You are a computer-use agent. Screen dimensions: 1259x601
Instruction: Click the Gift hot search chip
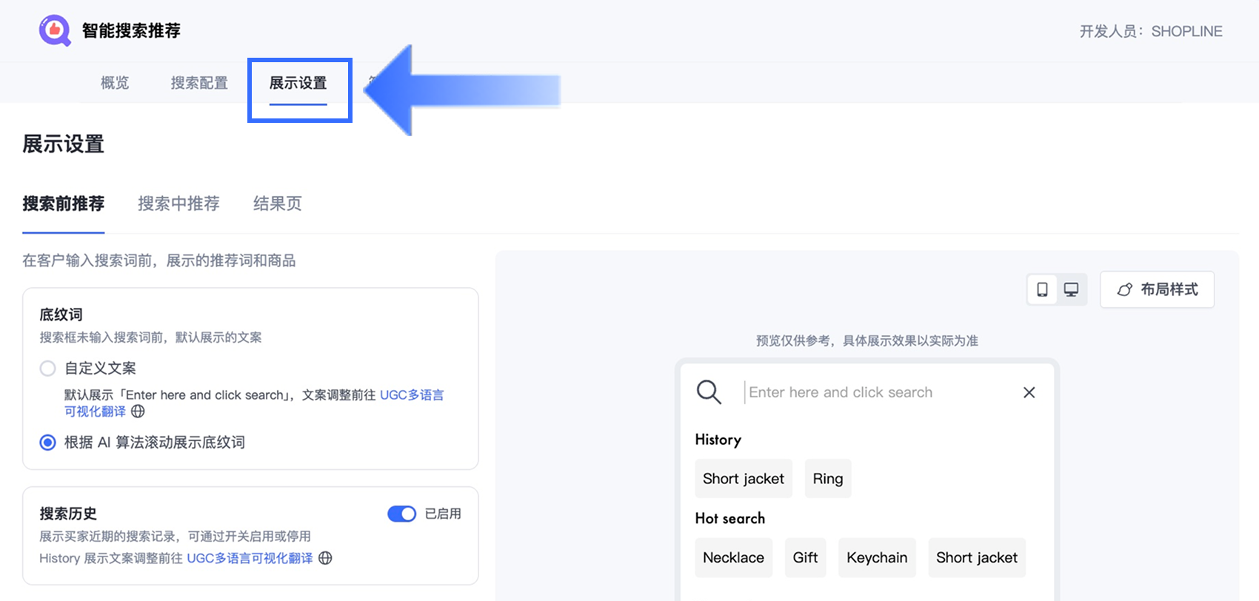[805, 558]
